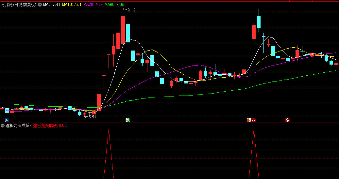Viewport: 339px width, 179px height.
Task: Click the 5.51 low price arrow
Action: [x=90, y=117]
